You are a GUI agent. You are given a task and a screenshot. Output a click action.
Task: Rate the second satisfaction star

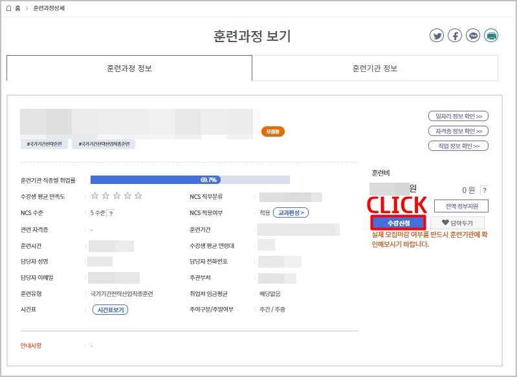point(105,196)
